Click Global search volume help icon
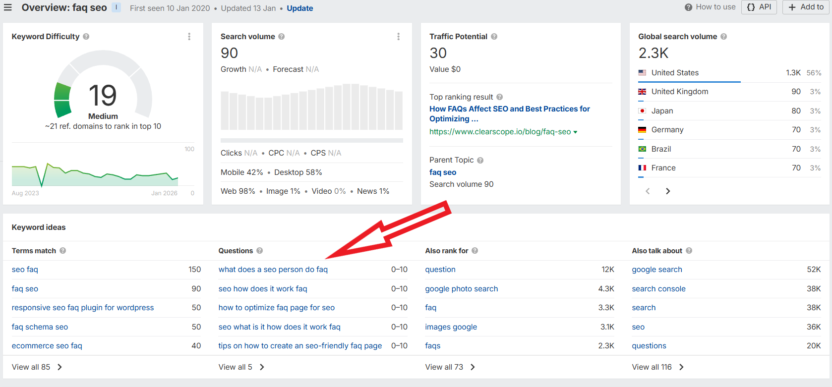The image size is (832, 387). (x=724, y=37)
